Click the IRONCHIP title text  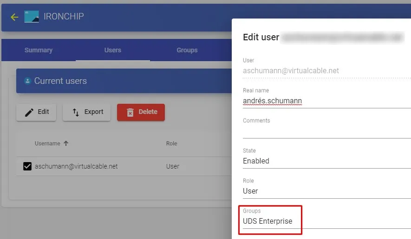(x=64, y=17)
